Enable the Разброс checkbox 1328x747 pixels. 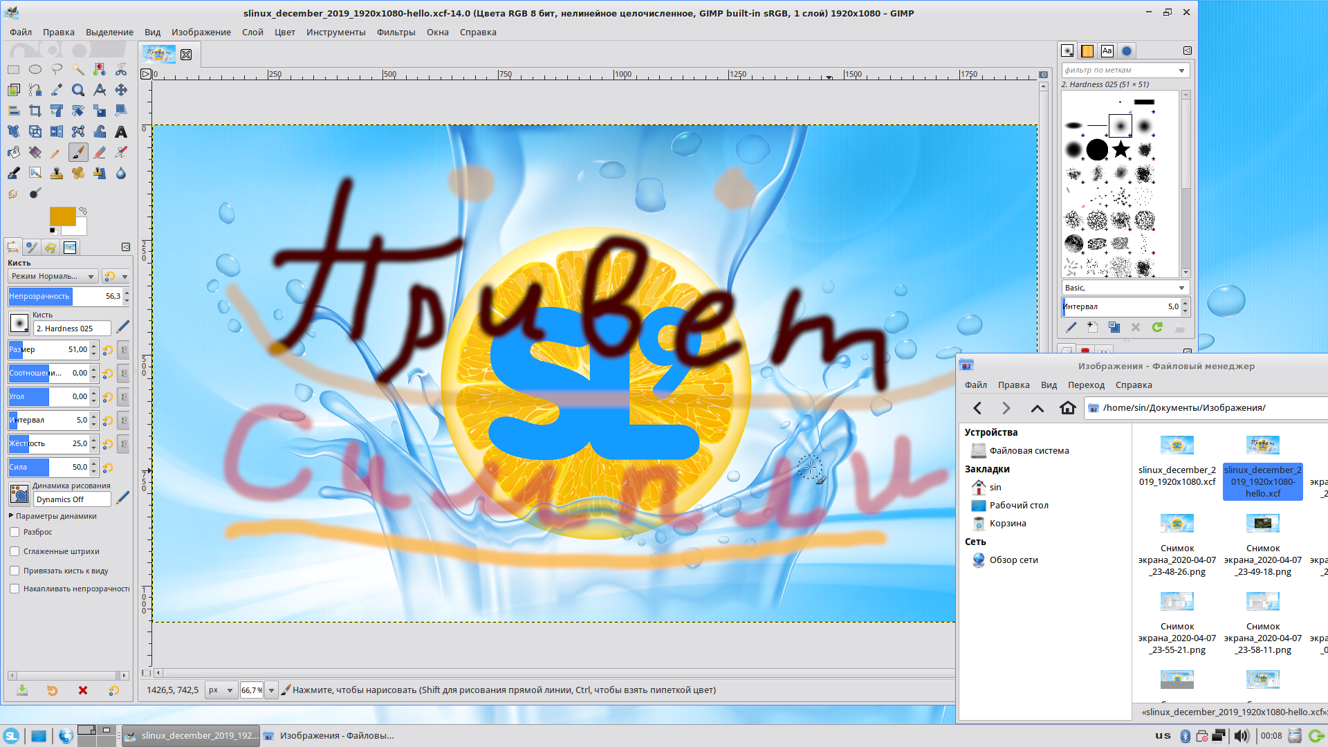pyautogui.click(x=15, y=532)
